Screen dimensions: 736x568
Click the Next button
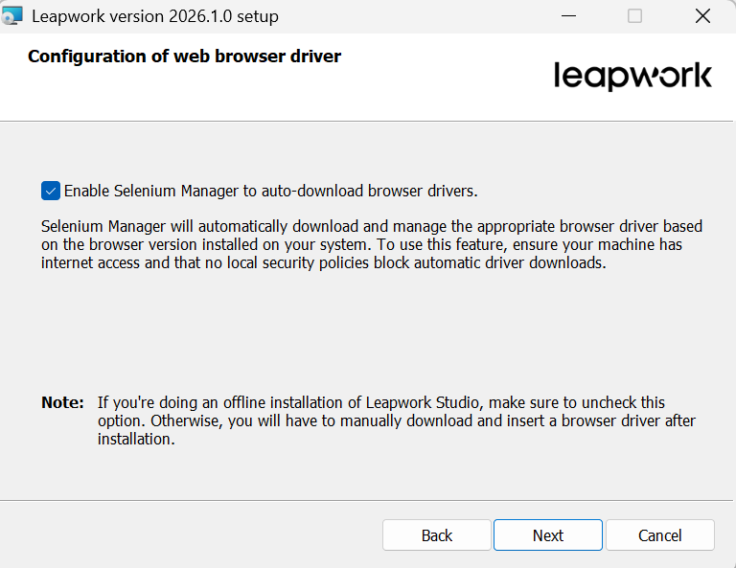coord(548,535)
